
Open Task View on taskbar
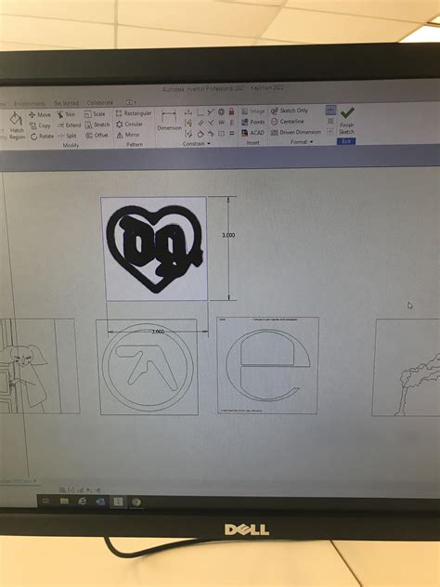46,501
